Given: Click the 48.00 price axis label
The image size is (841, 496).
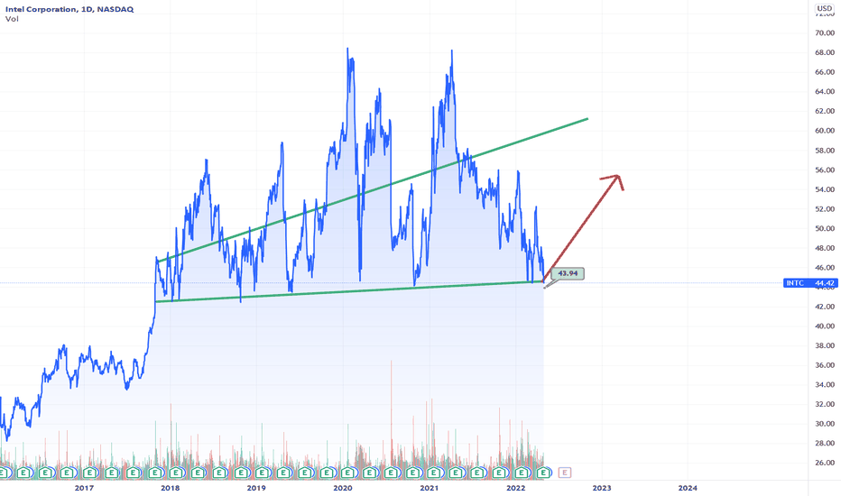Looking at the screenshot, I should coord(825,248).
